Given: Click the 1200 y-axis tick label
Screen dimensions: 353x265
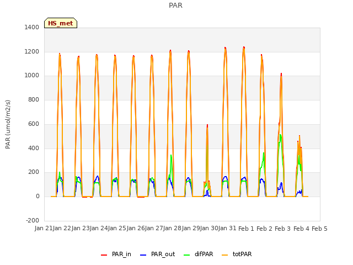Looking at the screenshot, I should click(x=32, y=51).
